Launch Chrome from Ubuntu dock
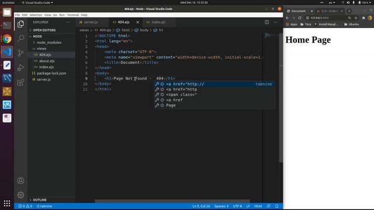This screenshot has height=210, width=374. [7, 38]
